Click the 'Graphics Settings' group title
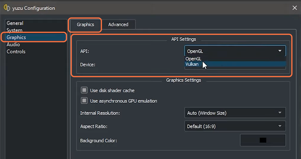 [x=183, y=80]
